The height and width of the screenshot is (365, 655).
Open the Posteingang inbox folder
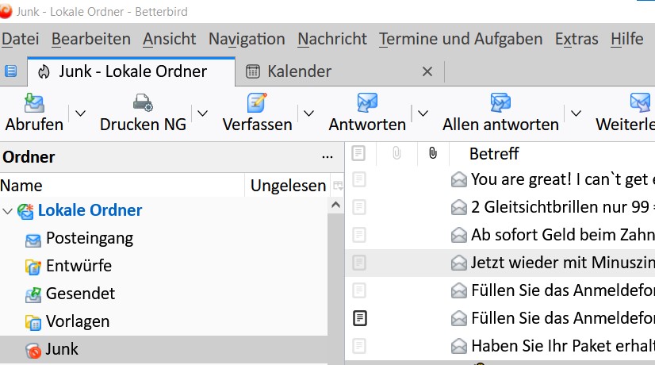(89, 238)
